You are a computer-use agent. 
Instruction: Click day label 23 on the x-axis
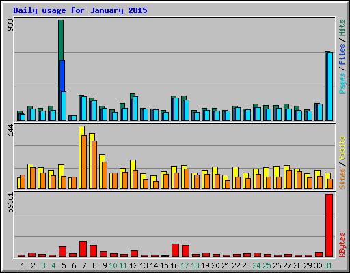click(x=246, y=265)
